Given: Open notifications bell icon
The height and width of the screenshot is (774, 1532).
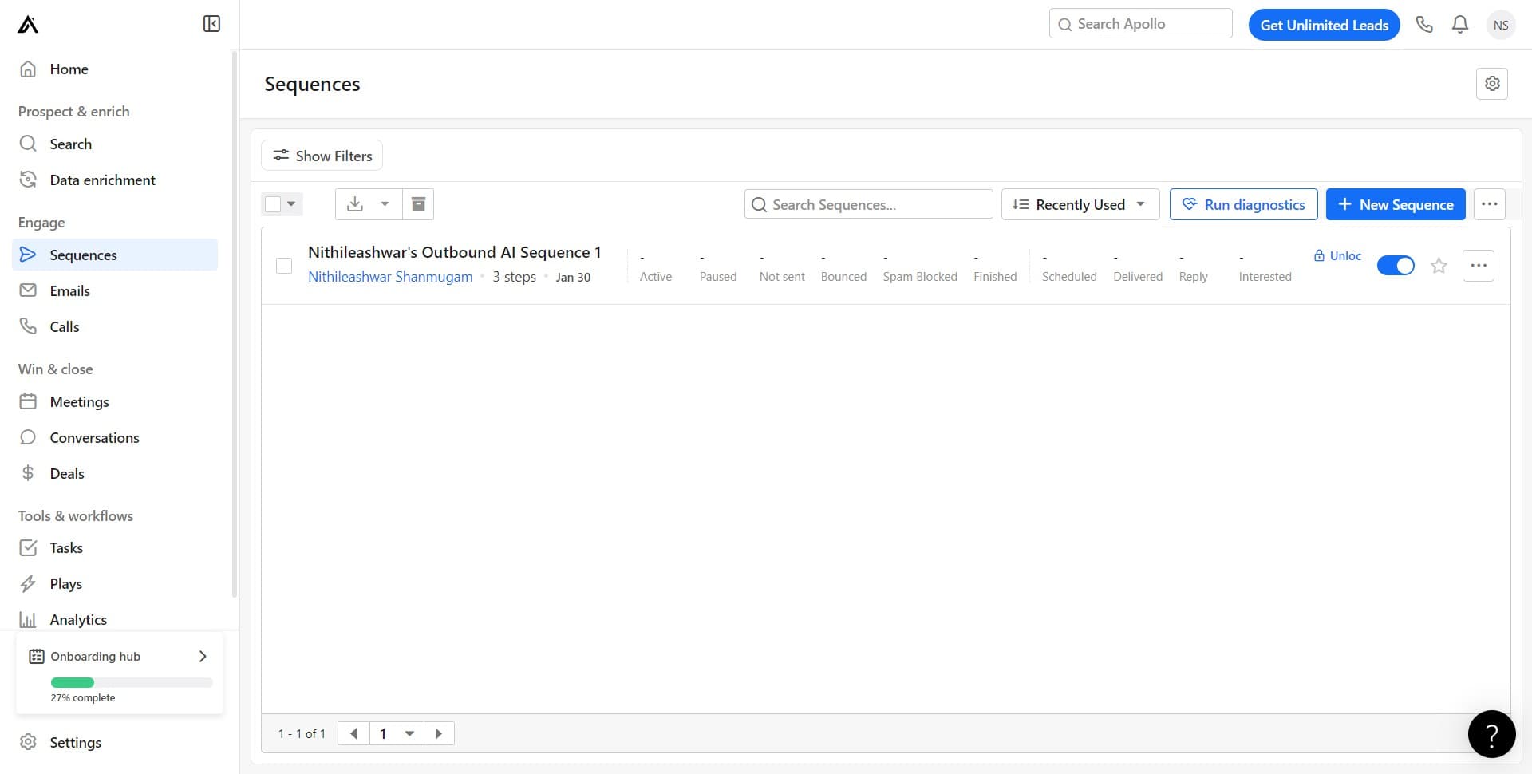Looking at the screenshot, I should pyautogui.click(x=1459, y=25).
